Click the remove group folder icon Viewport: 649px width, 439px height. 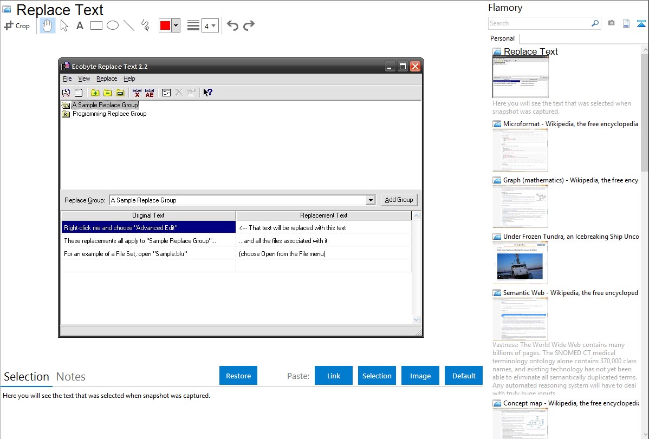tap(108, 93)
